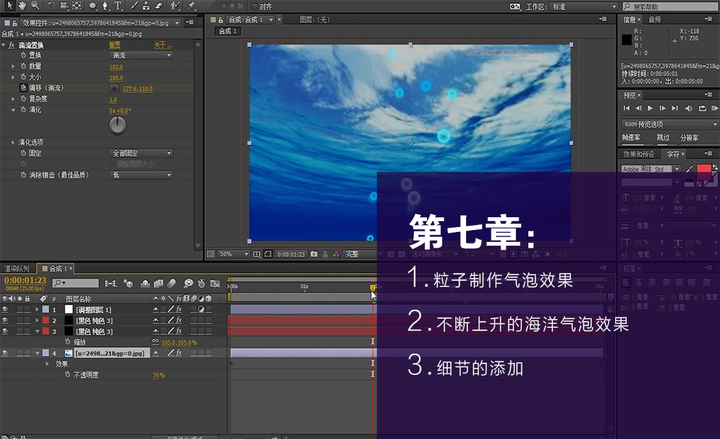Select the Ellipse shape tool

tap(93, 6)
